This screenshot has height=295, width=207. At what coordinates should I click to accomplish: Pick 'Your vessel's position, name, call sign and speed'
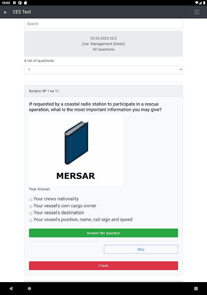pyautogui.click(x=31, y=220)
